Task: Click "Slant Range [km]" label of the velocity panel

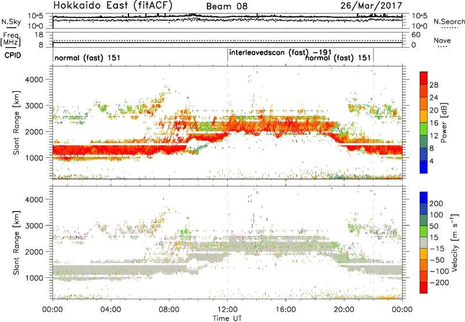Action: (16, 243)
